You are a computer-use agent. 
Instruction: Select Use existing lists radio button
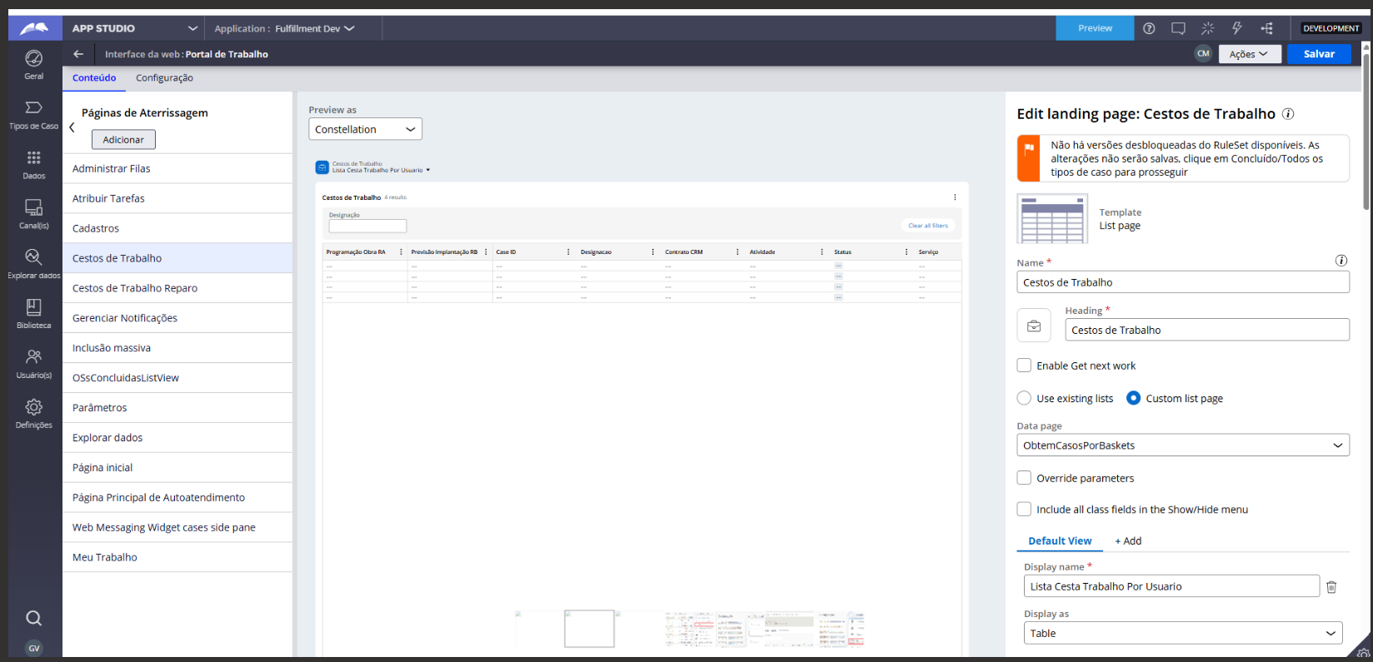(1024, 398)
